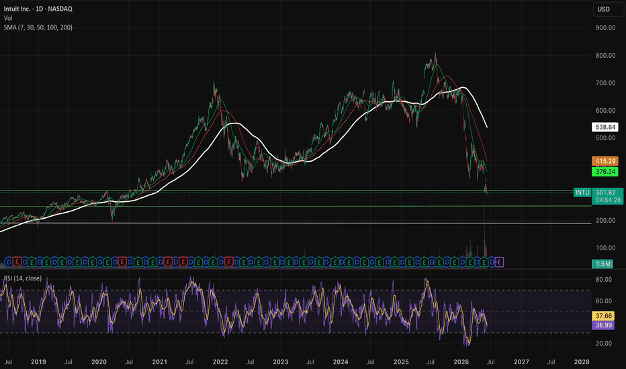Click the 2026 label on time axis
This screenshot has width=626, height=369.
point(461,362)
